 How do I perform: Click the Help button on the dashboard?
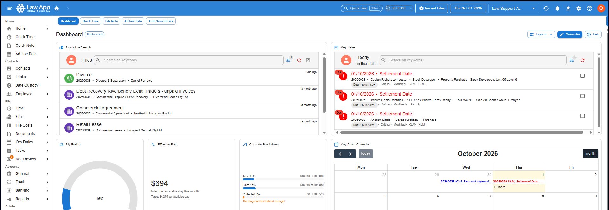(593, 34)
